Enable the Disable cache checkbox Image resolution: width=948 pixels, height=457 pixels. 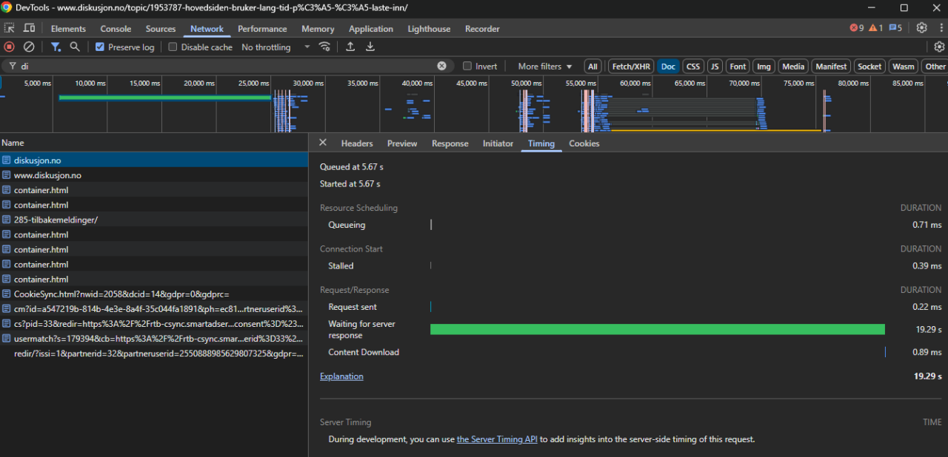[x=173, y=47]
